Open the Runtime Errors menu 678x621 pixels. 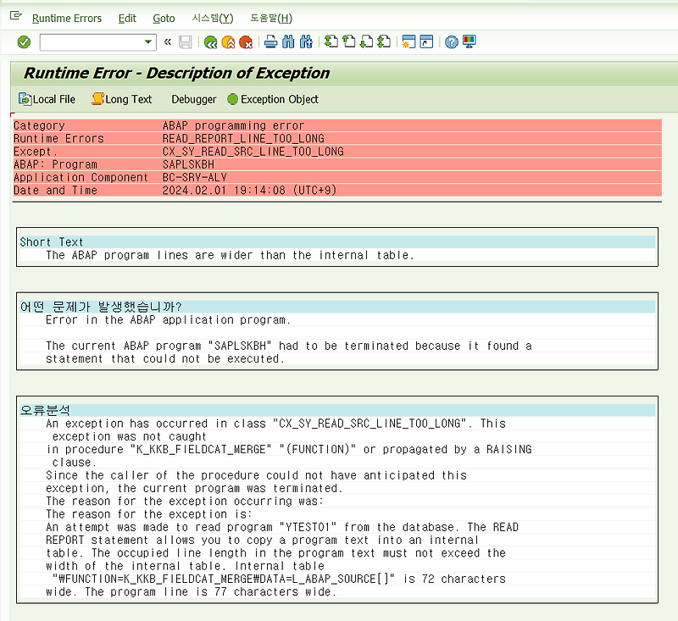(x=67, y=18)
